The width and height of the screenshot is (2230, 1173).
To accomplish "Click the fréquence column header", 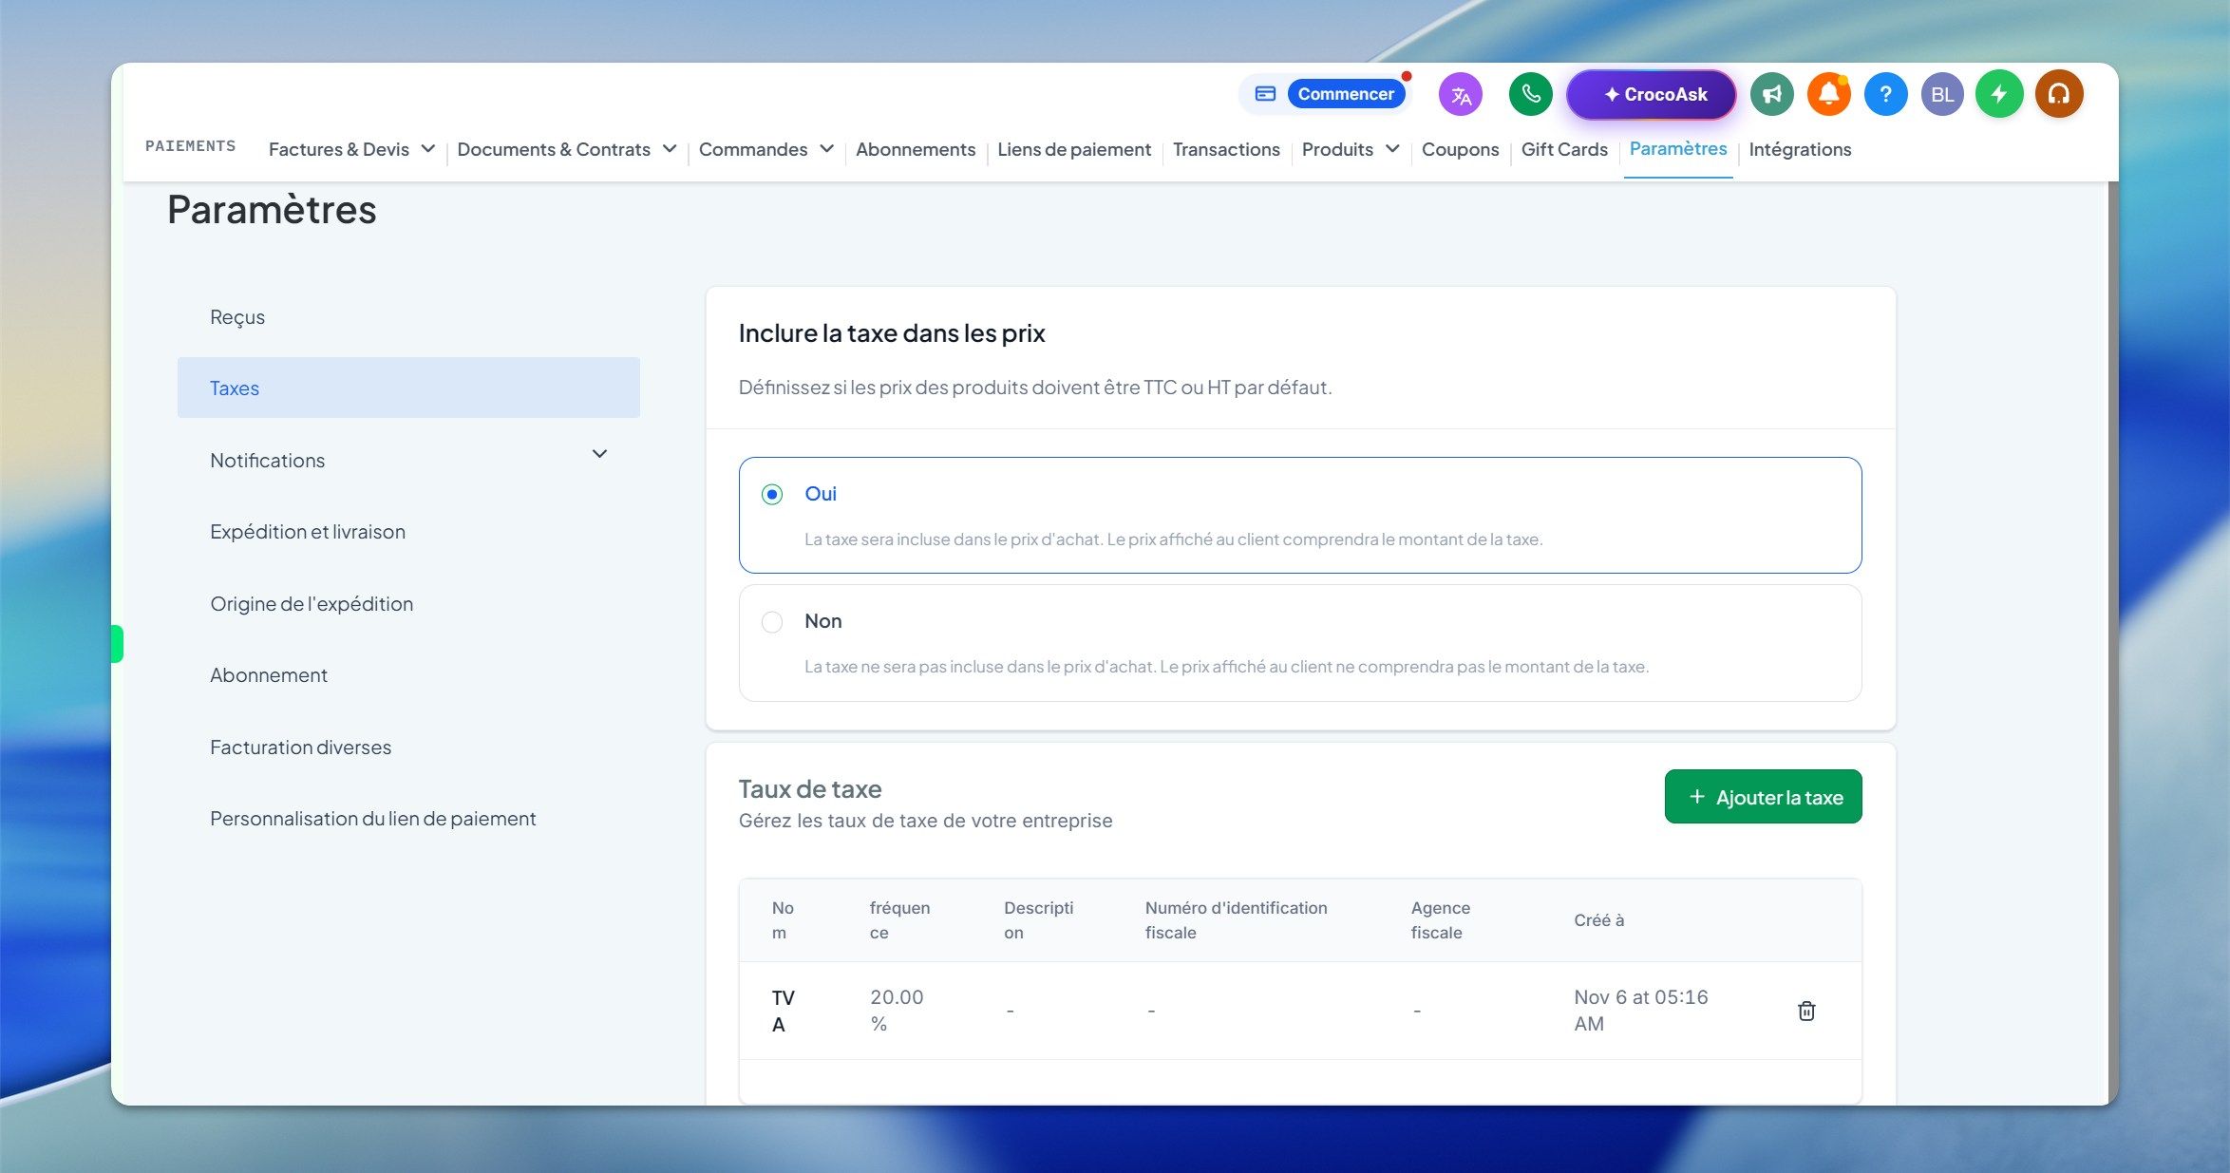I will click(x=899, y=920).
